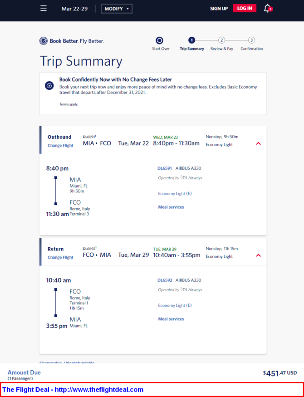Open the DL6591 flight number link
Screen dimensions: 304x397
[x=165, y=168]
